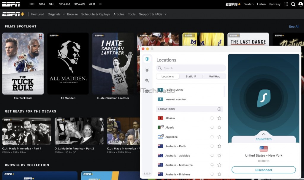Open the MLB section

[x=92, y=4]
